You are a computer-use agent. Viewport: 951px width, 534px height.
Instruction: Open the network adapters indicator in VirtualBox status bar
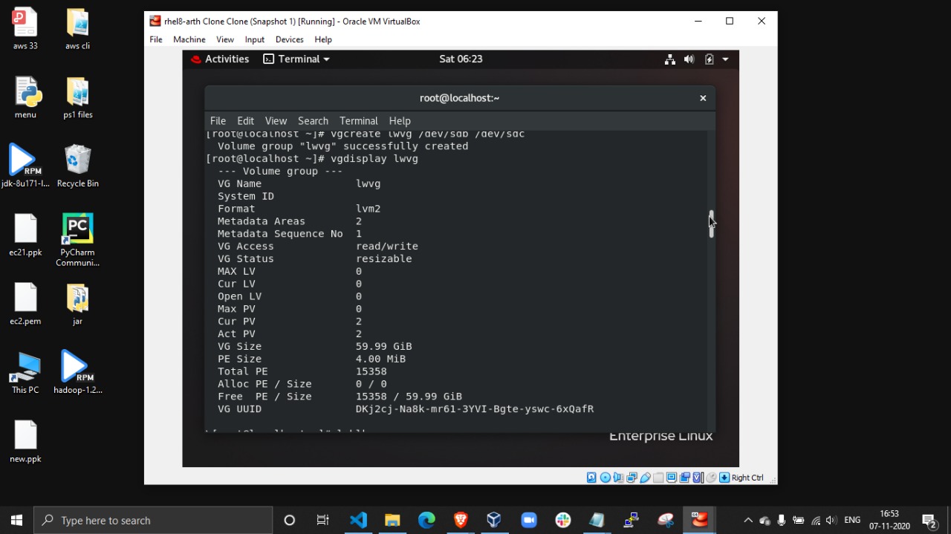click(x=632, y=478)
